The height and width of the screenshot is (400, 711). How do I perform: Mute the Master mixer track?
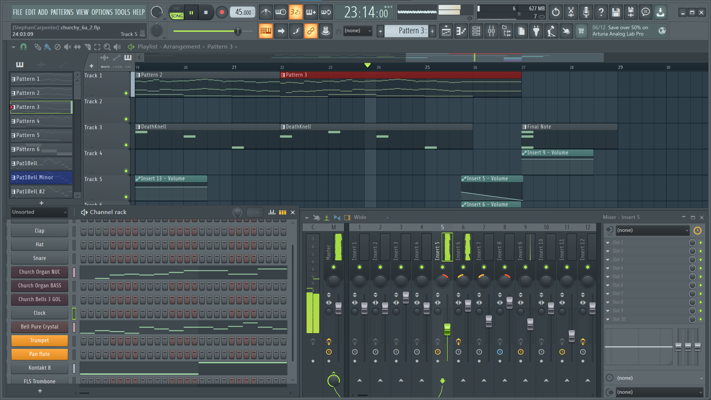334,267
